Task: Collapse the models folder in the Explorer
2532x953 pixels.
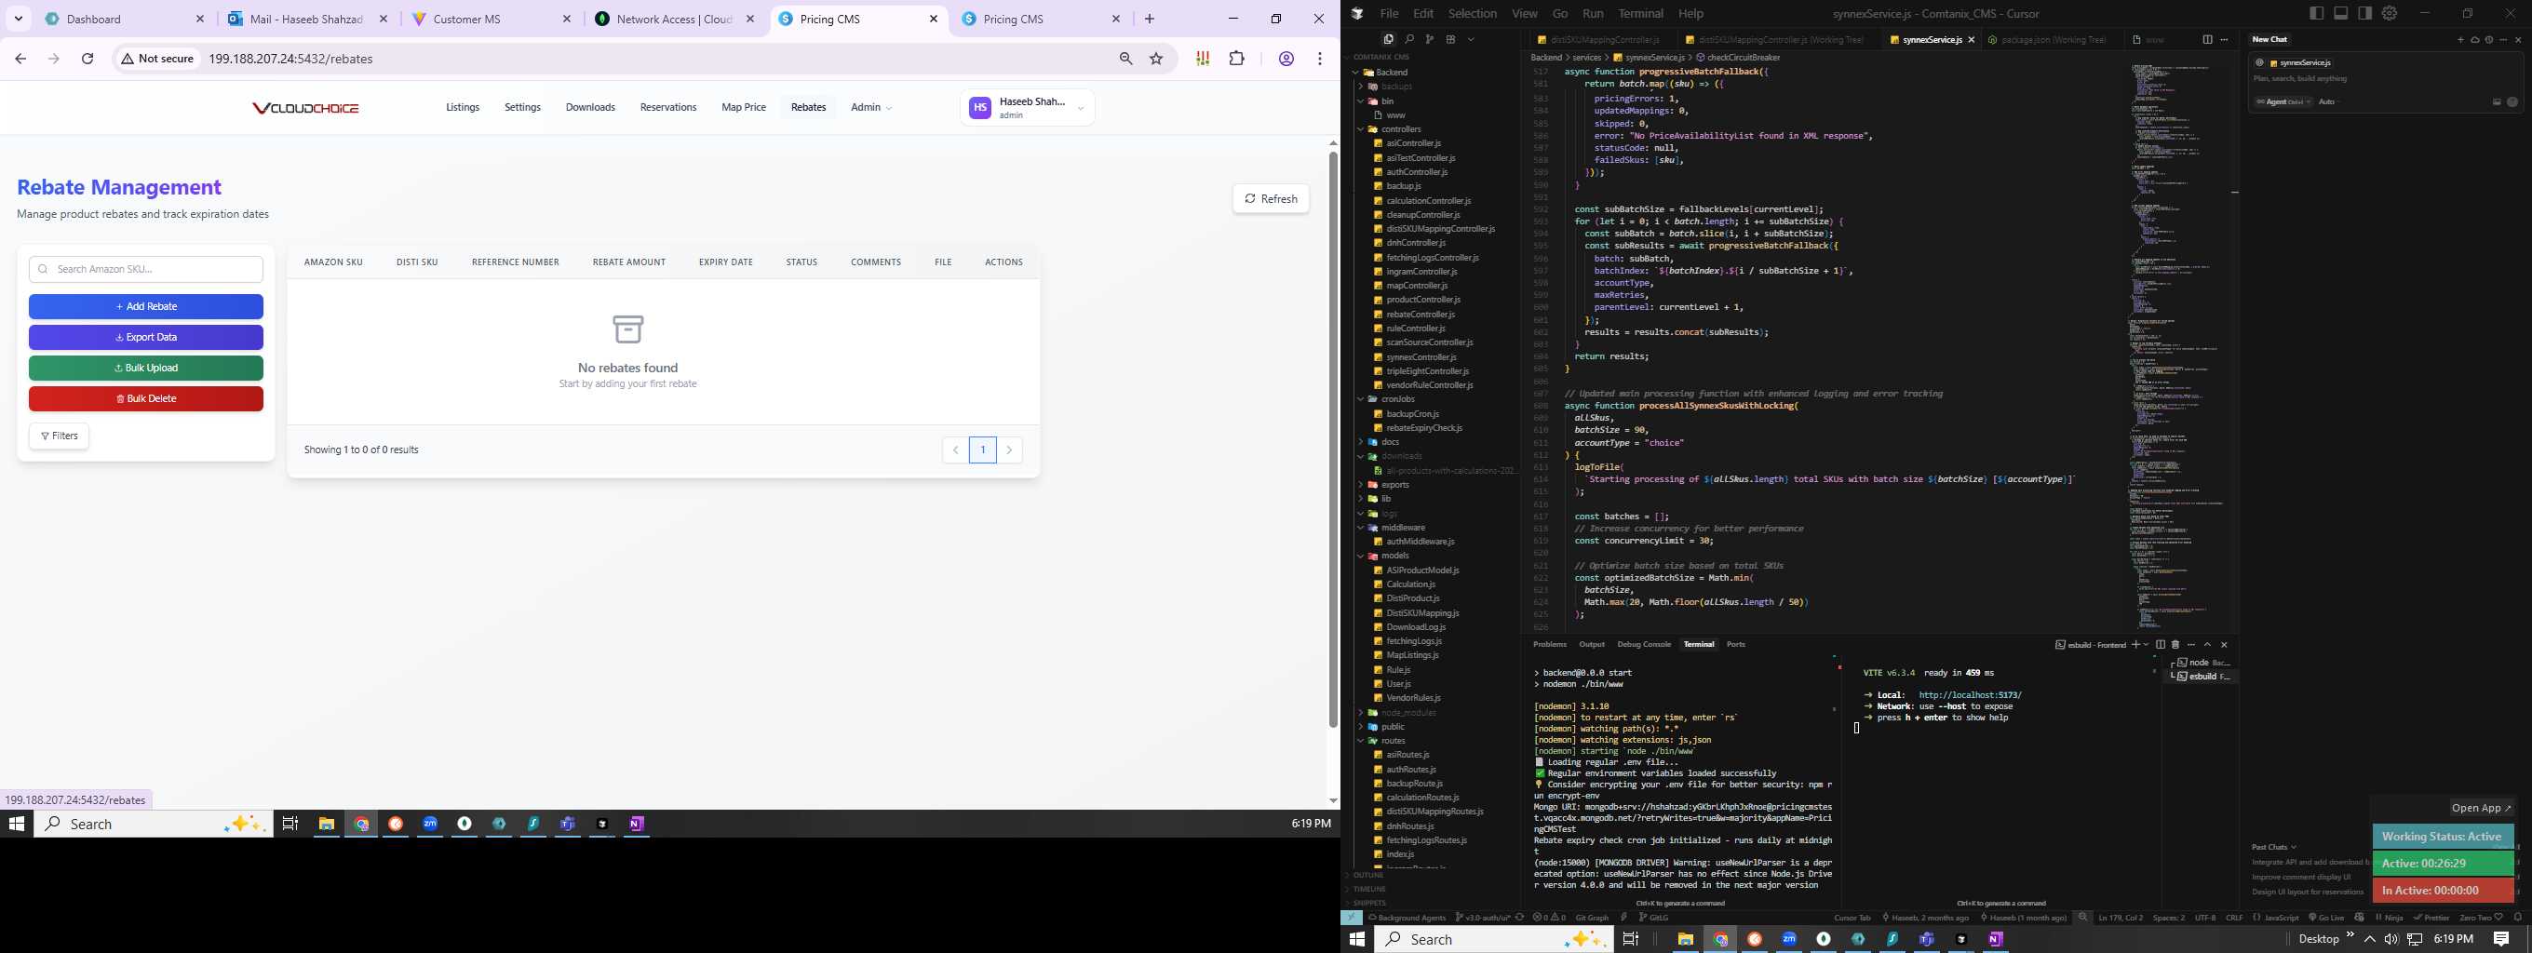Action: click(1394, 557)
